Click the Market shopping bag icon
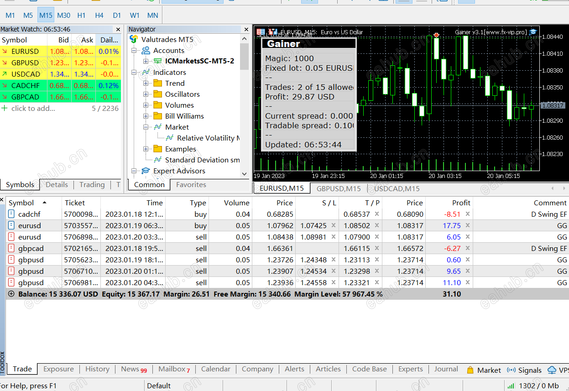Screen dimensions: 569x391 [470, 370]
